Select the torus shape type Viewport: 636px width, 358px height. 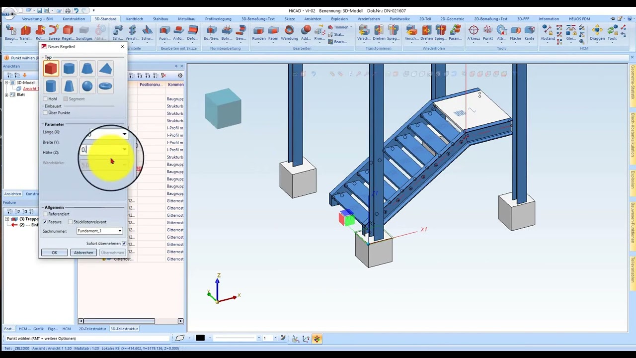pyautogui.click(x=105, y=86)
